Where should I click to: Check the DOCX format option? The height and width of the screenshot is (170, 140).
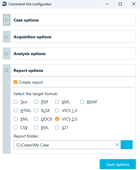tap(36, 119)
